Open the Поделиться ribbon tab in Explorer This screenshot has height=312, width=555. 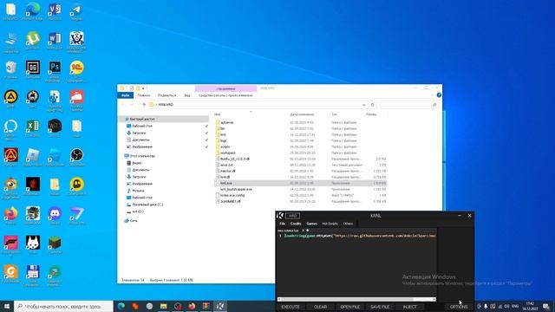click(166, 95)
